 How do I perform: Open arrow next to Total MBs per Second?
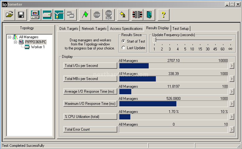click(x=232, y=79)
